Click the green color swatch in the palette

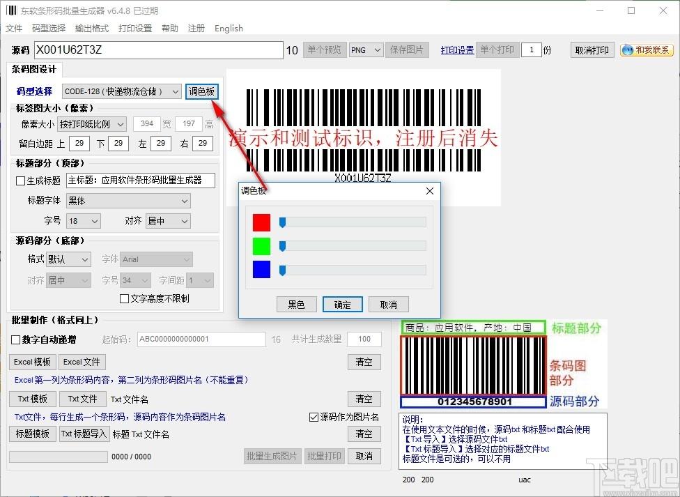click(261, 246)
